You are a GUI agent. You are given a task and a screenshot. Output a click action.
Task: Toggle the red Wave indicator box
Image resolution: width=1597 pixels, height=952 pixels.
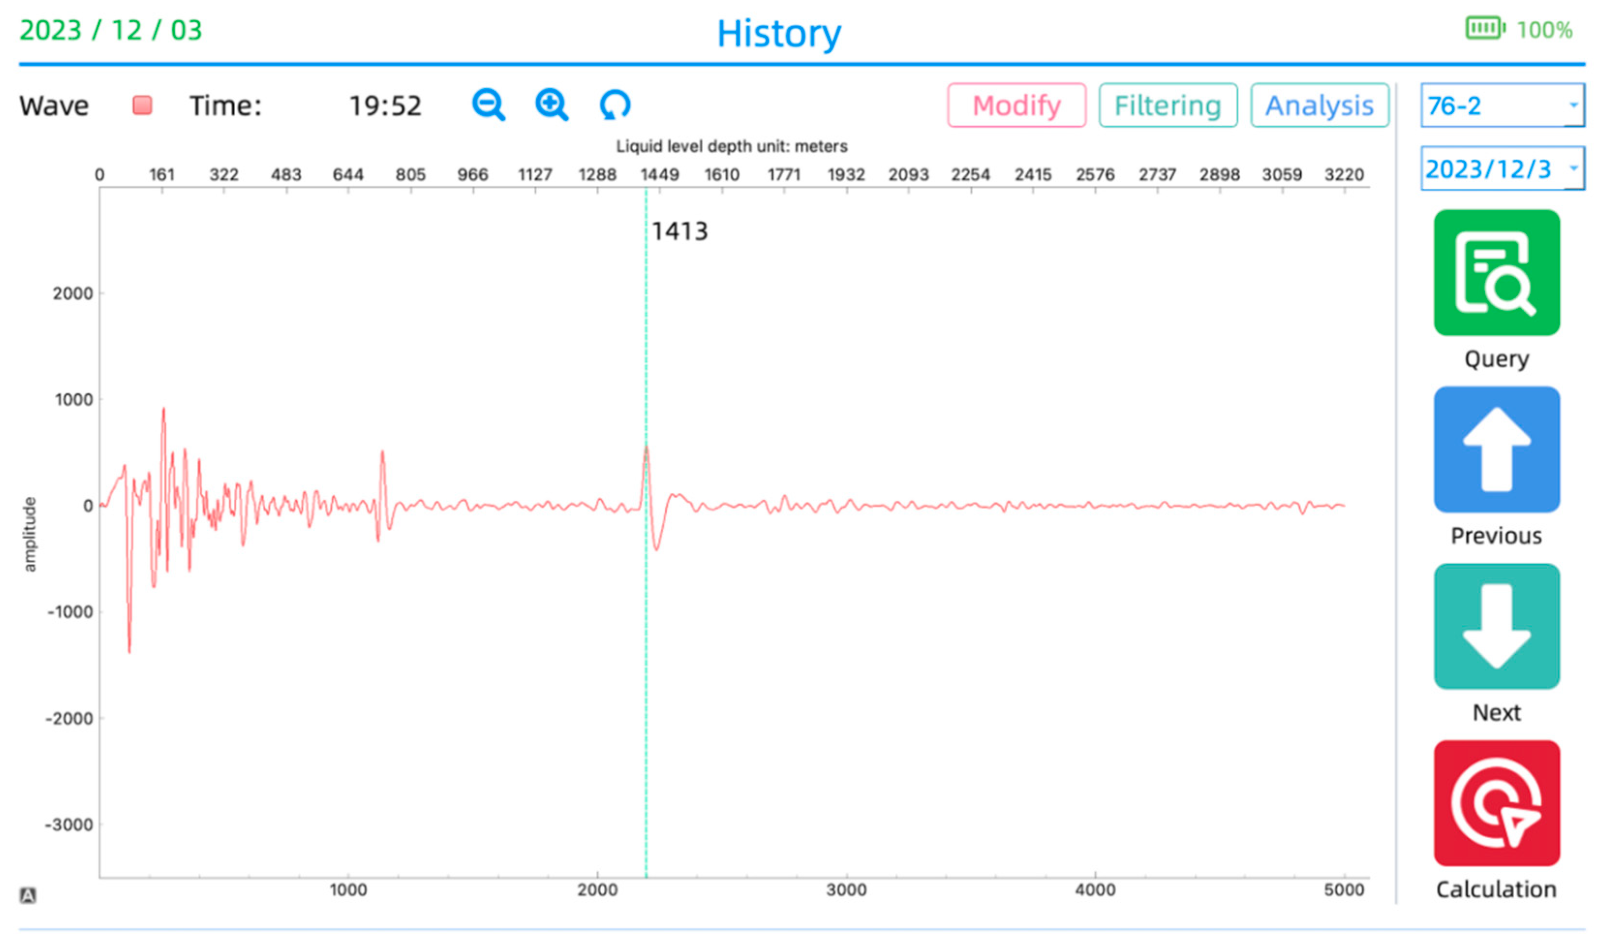[142, 105]
